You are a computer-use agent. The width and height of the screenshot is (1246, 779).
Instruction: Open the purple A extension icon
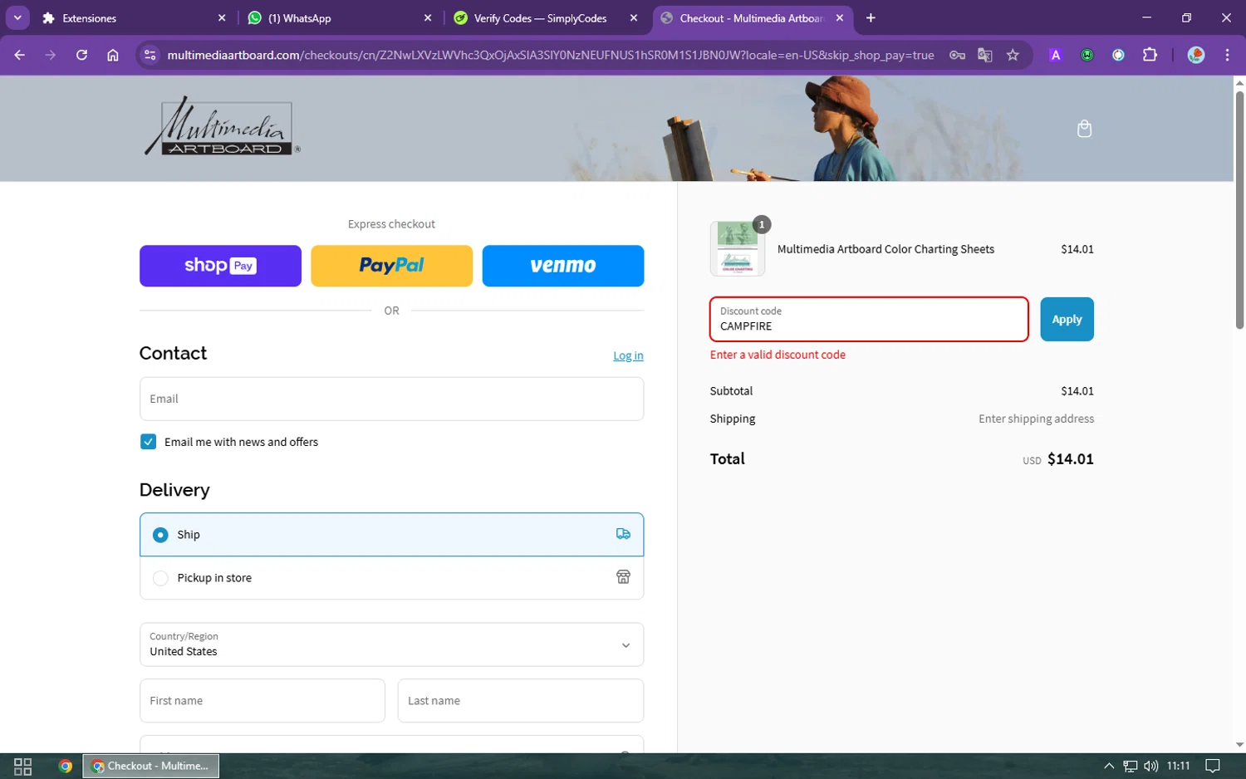pyautogui.click(x=1056, y=55)
